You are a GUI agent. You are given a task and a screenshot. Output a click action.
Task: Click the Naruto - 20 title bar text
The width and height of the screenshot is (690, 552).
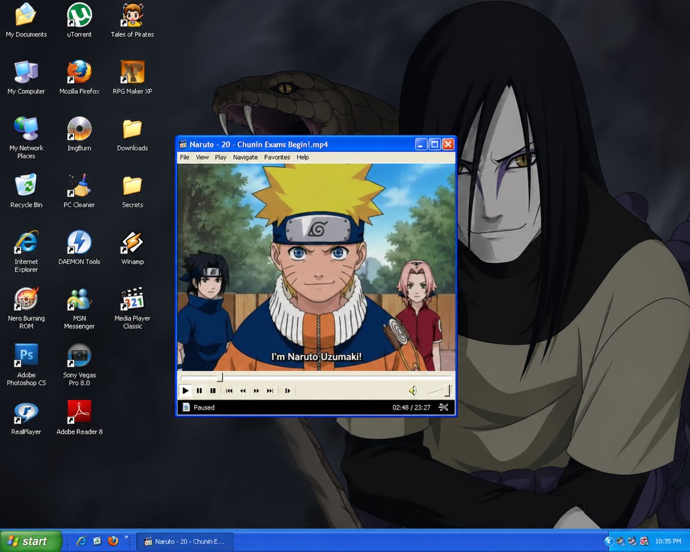click(x=259, y=144)
